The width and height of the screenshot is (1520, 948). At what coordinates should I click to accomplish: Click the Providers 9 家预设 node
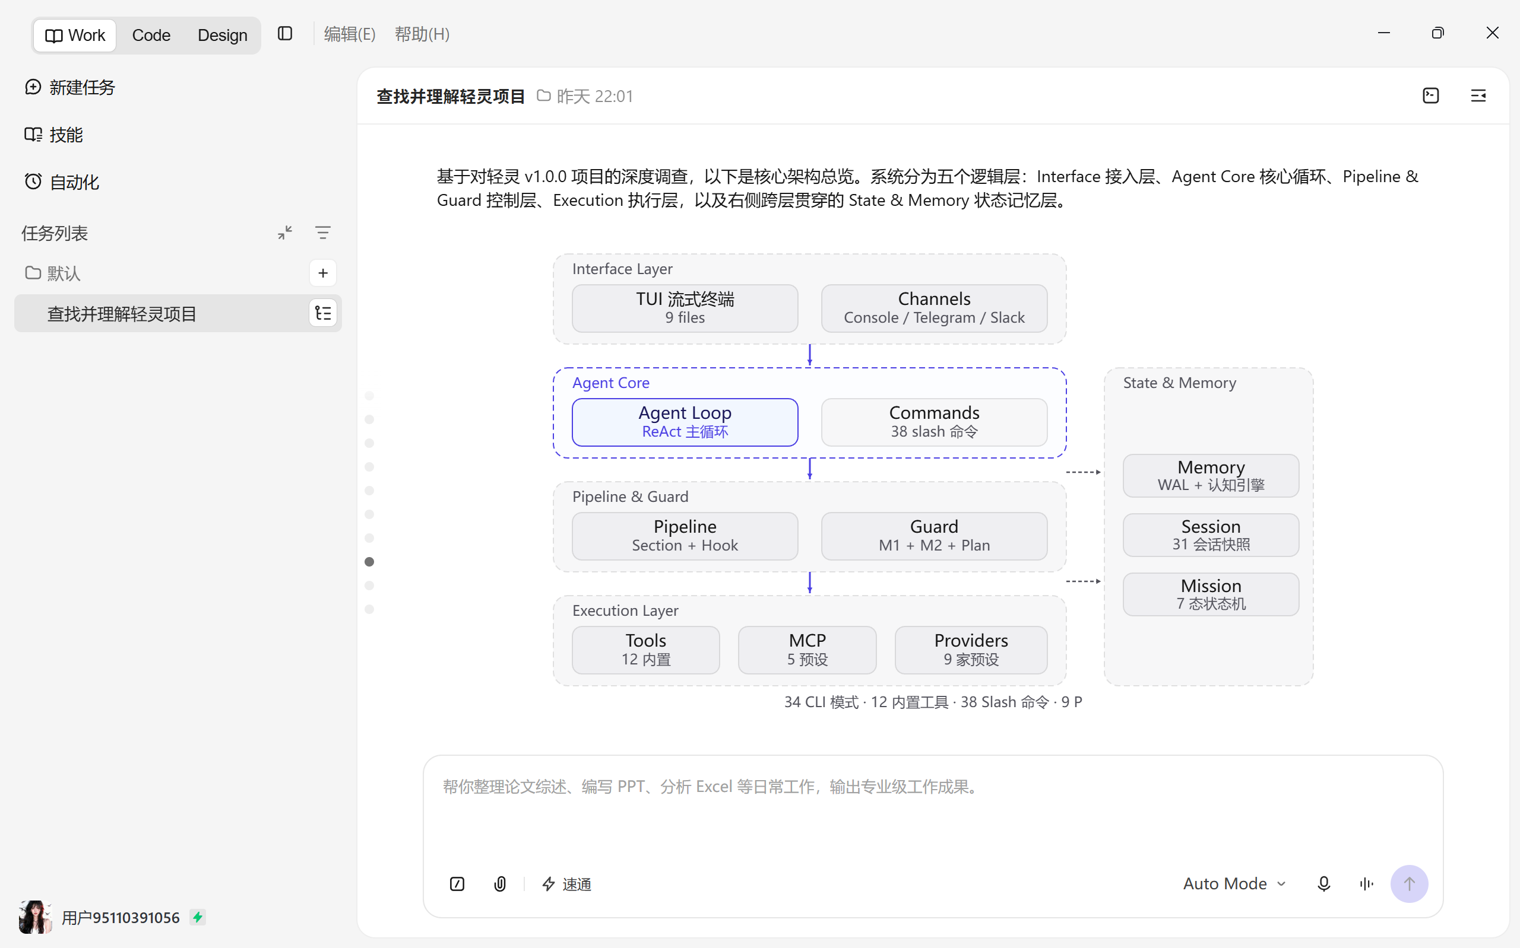pos(970,650)
